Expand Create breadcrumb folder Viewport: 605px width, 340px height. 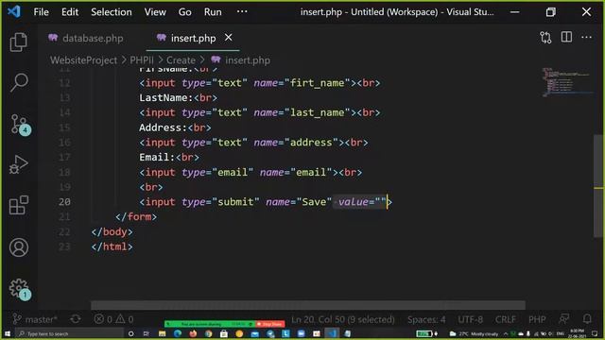[x=181, y=60]
